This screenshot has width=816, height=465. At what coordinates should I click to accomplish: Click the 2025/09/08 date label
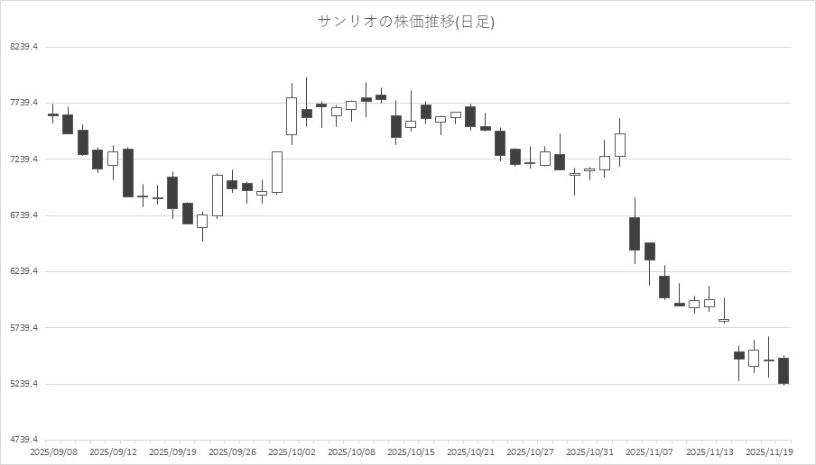53,451
